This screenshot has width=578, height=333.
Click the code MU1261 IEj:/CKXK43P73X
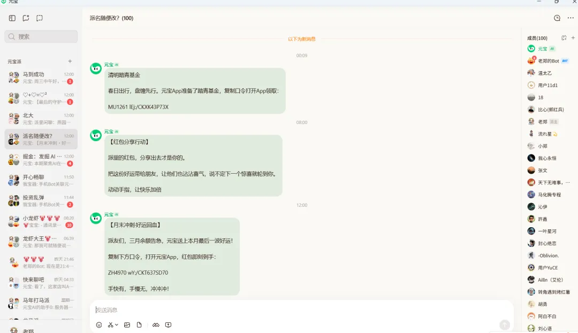coord(138,107)
